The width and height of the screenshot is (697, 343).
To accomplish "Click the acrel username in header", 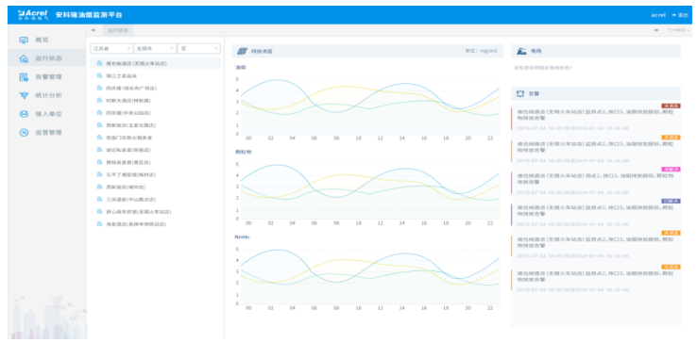I will click(x=658, y=15).
